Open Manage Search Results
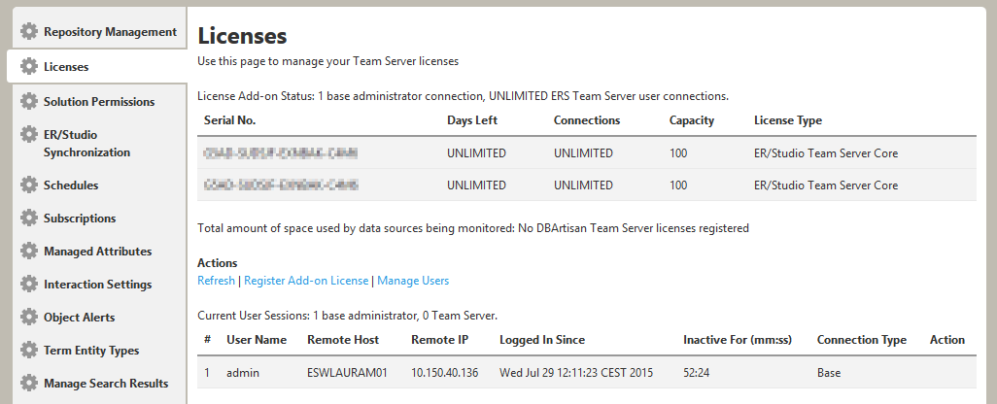 pyautogui.click(x=106, y=384)
